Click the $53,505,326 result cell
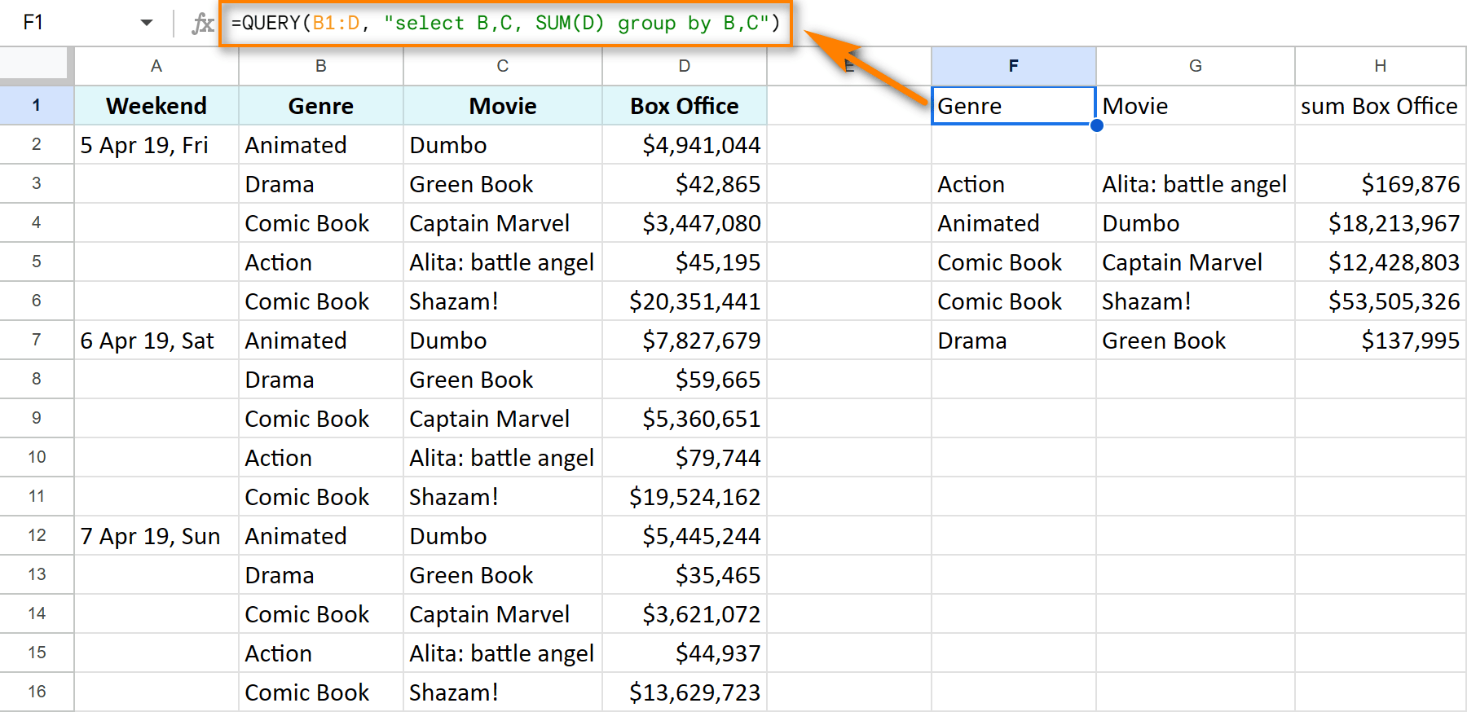Screen dimensions: 1467x712 (x=1381, y=301)
